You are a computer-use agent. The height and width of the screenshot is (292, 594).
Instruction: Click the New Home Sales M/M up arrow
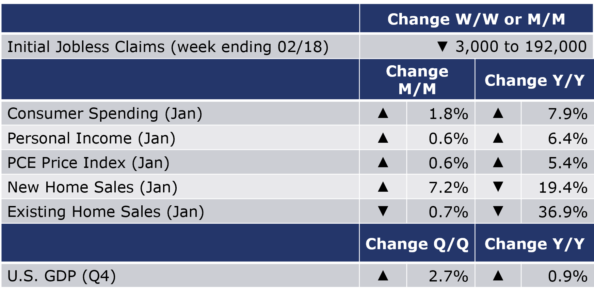[383, 187]
